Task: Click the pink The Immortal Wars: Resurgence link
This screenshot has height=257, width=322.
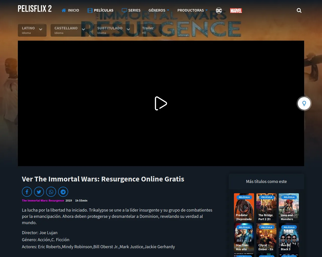Action: pos(43,201)
